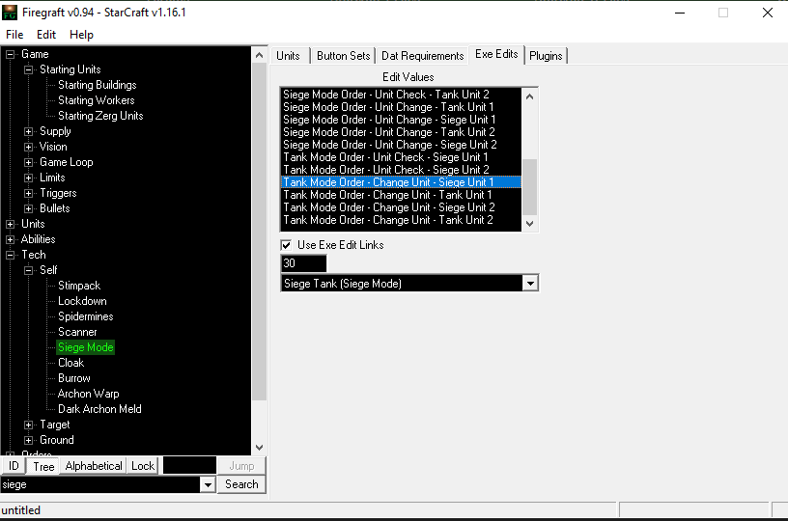Click the value field containing 30
The image size is (788, 521).
[303, 263]
